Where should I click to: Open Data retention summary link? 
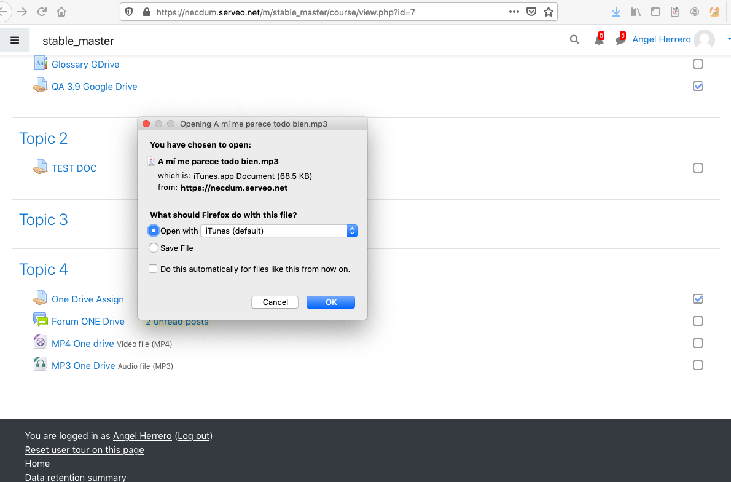click(x=76, y=477)
